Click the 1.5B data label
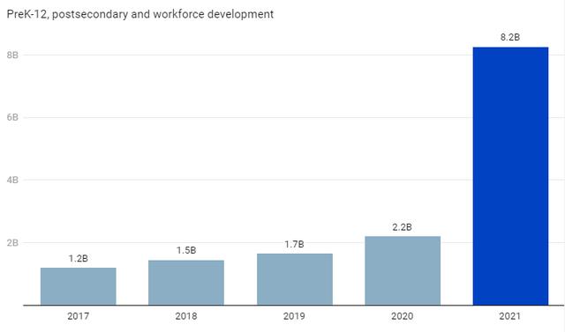The image size is (565, 332). pos(186,250)
